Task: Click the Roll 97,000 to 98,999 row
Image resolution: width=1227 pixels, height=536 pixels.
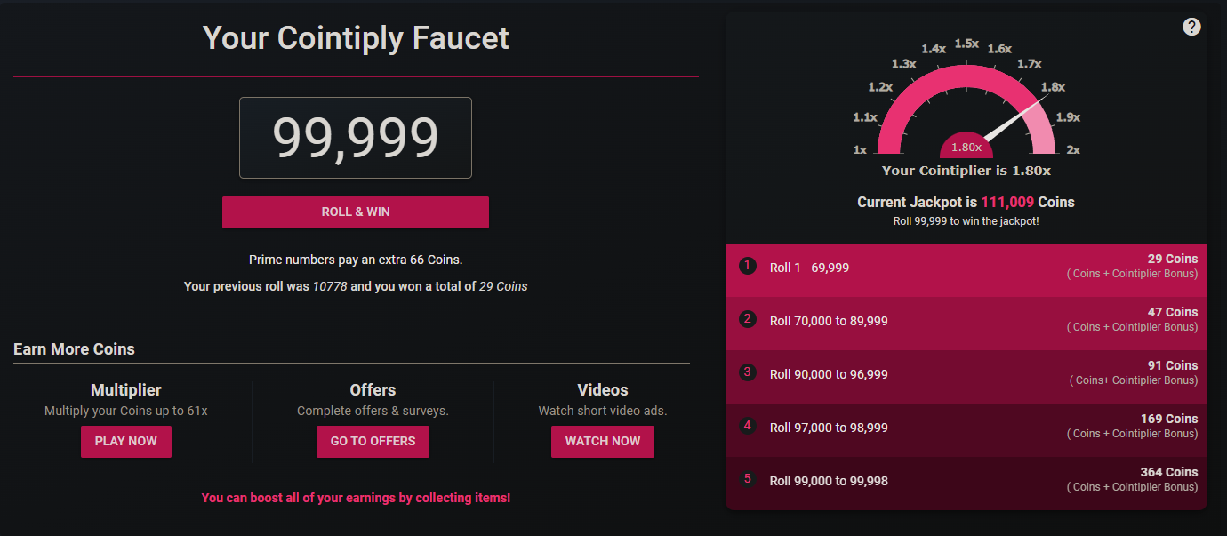Action: (x=966, y=429)
